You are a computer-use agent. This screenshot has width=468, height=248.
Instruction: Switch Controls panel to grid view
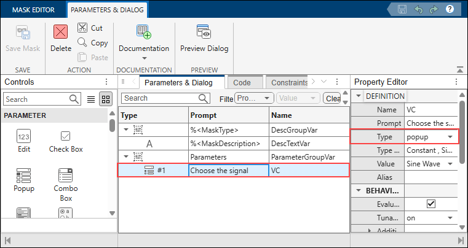click(x=106, y=99)
